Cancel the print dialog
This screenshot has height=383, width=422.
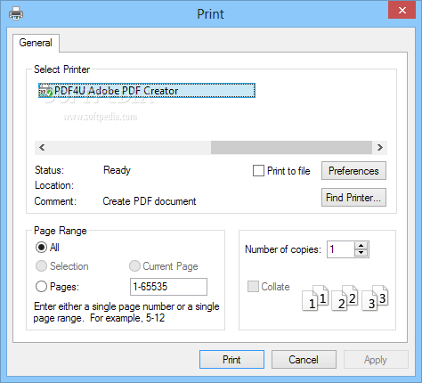click(304, 360)
